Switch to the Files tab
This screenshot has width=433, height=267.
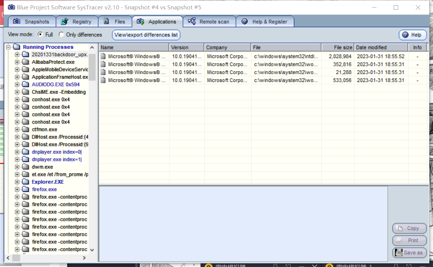tap(115, 21)
